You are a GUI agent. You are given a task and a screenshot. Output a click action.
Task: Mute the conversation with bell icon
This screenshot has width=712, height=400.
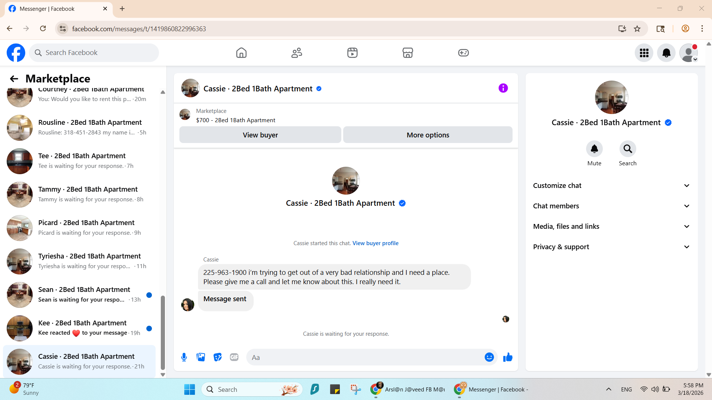tap(594, 149)
